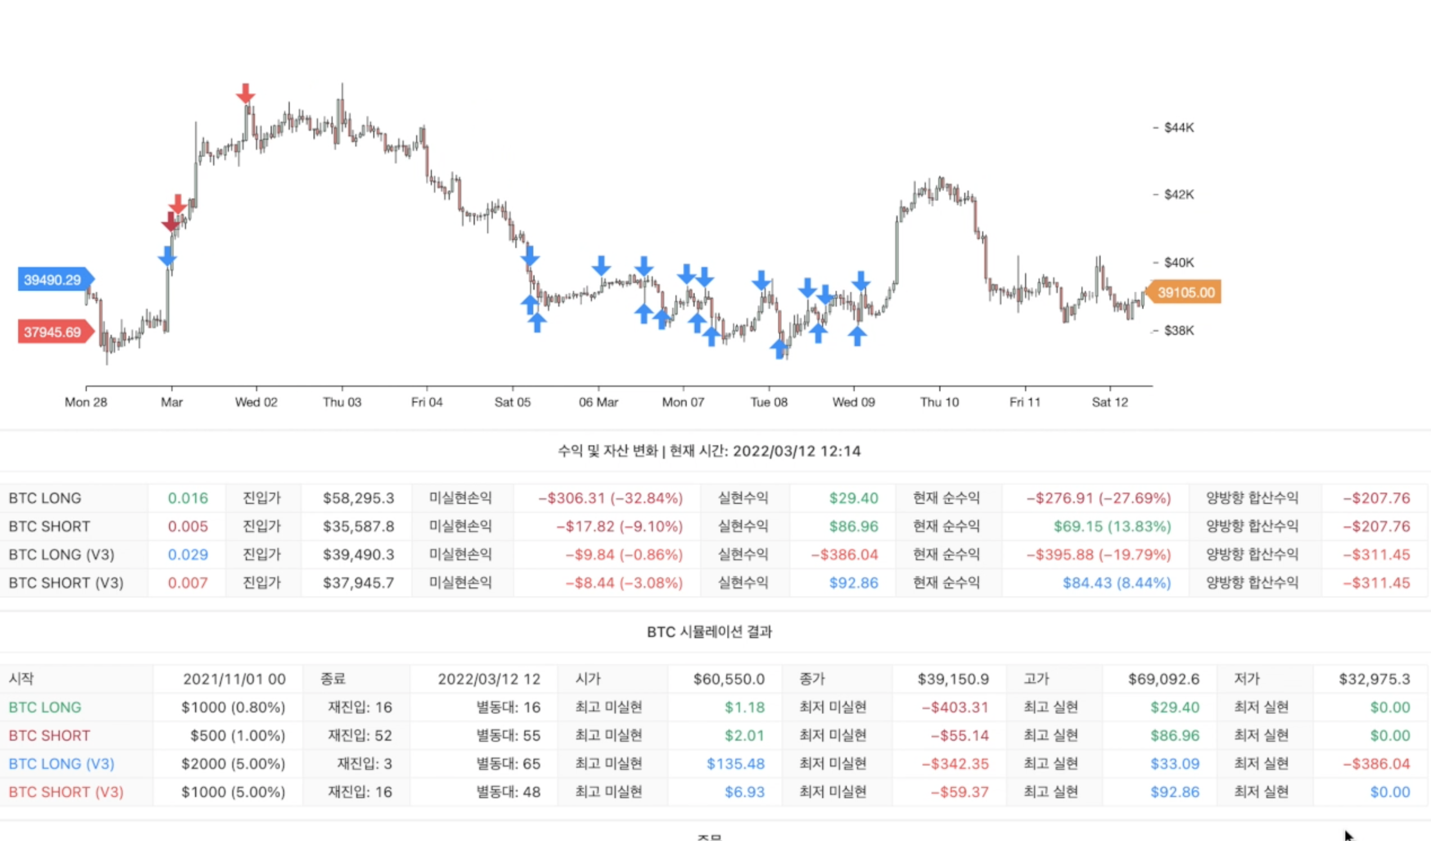Click the Thu 10 date axis label
Screen dimensions: 1431x841
pos(939,402)
